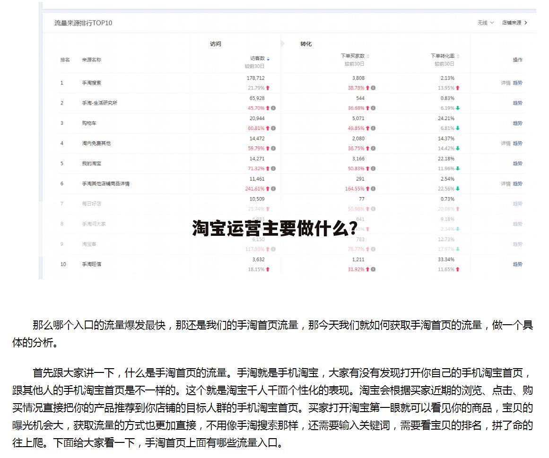Click the info icon beside 36.68%
The height and width of the screenshot is (458, 549).
373,108
